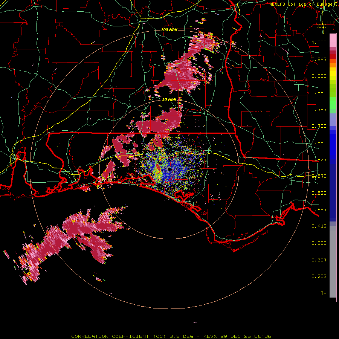
Task: Click the 0.680 value on color scale
Action: point(319,143)
